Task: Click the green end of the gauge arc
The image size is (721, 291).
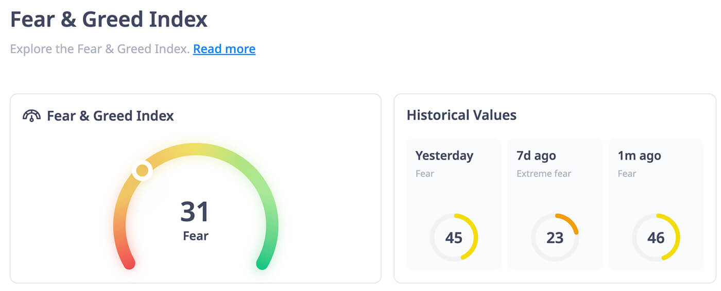Action: (x=263, y=263)
